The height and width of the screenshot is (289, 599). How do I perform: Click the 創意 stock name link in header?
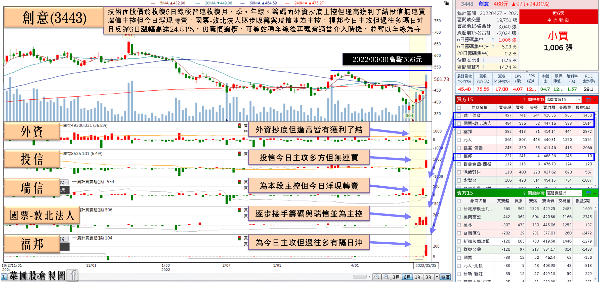coord(484,4)
